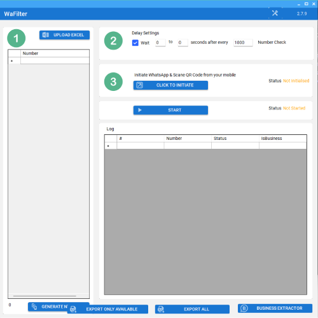Screen dimensions: 318x318
Task: Click the number check count field showing 1000
Action: click(243, 43)
